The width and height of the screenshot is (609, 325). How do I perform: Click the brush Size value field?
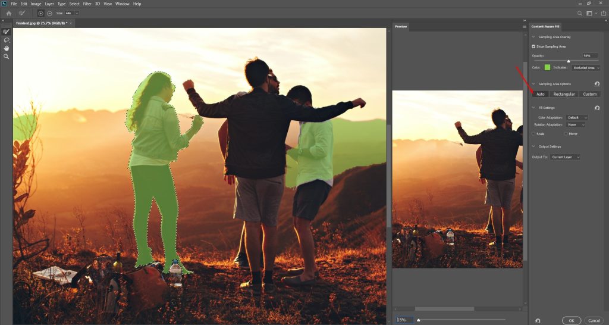click(x=69, y=13)
